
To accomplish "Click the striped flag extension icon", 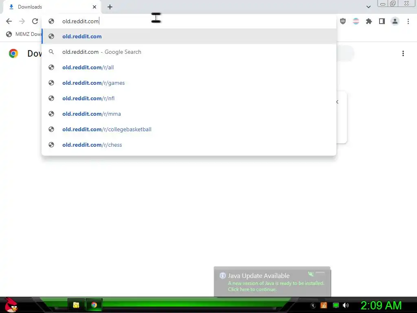I will (356, 21).
